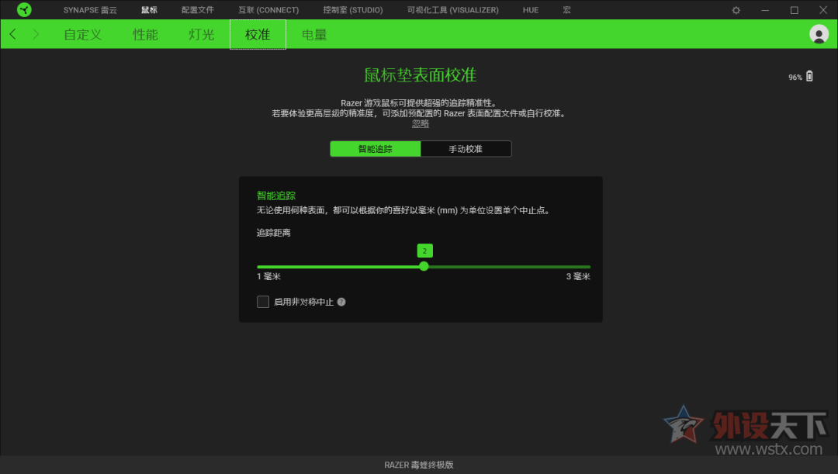Close the Synapse window
Viewport: 838px width, 474px height.
(x=823, y=10)
